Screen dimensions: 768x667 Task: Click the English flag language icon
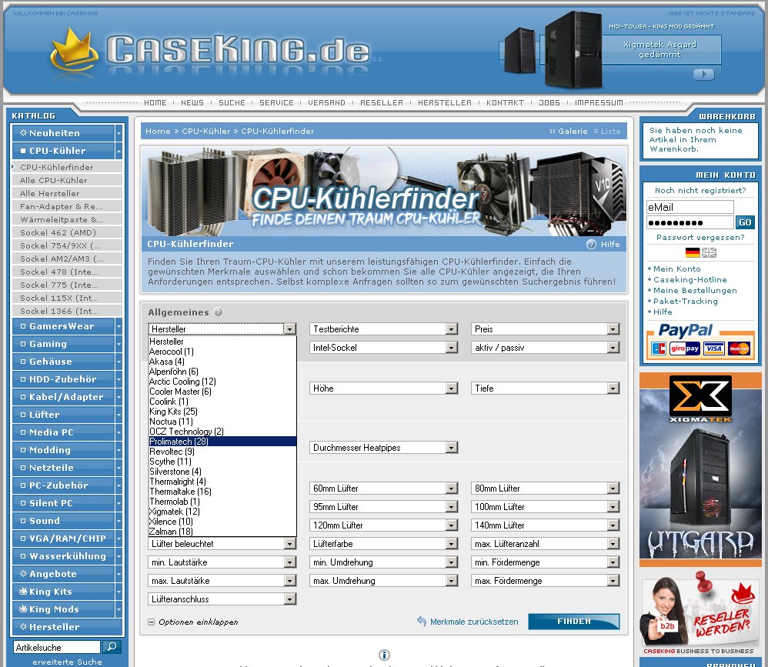pos(709,252)
